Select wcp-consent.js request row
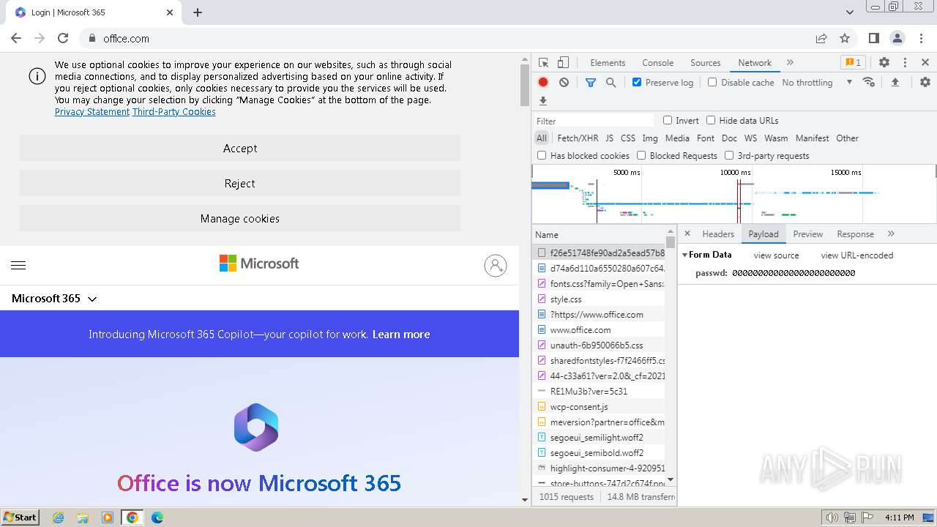This screenshot has width=937, height=527. pyautogui.click(x=599, y=407)
